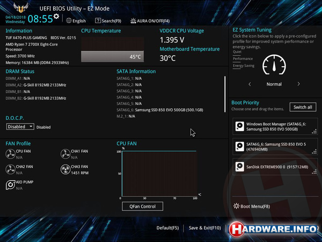This screenshot has width=322, height=242.
Task: Click the EZ System Tuning gauge icon
Action: [x=274, y=65]
